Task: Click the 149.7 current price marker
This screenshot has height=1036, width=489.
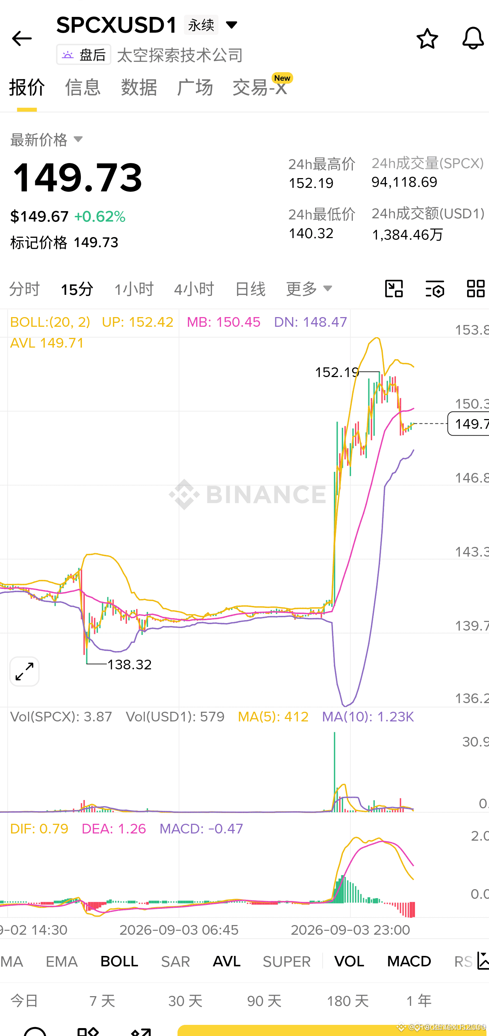Action: [x=469, y=423]
